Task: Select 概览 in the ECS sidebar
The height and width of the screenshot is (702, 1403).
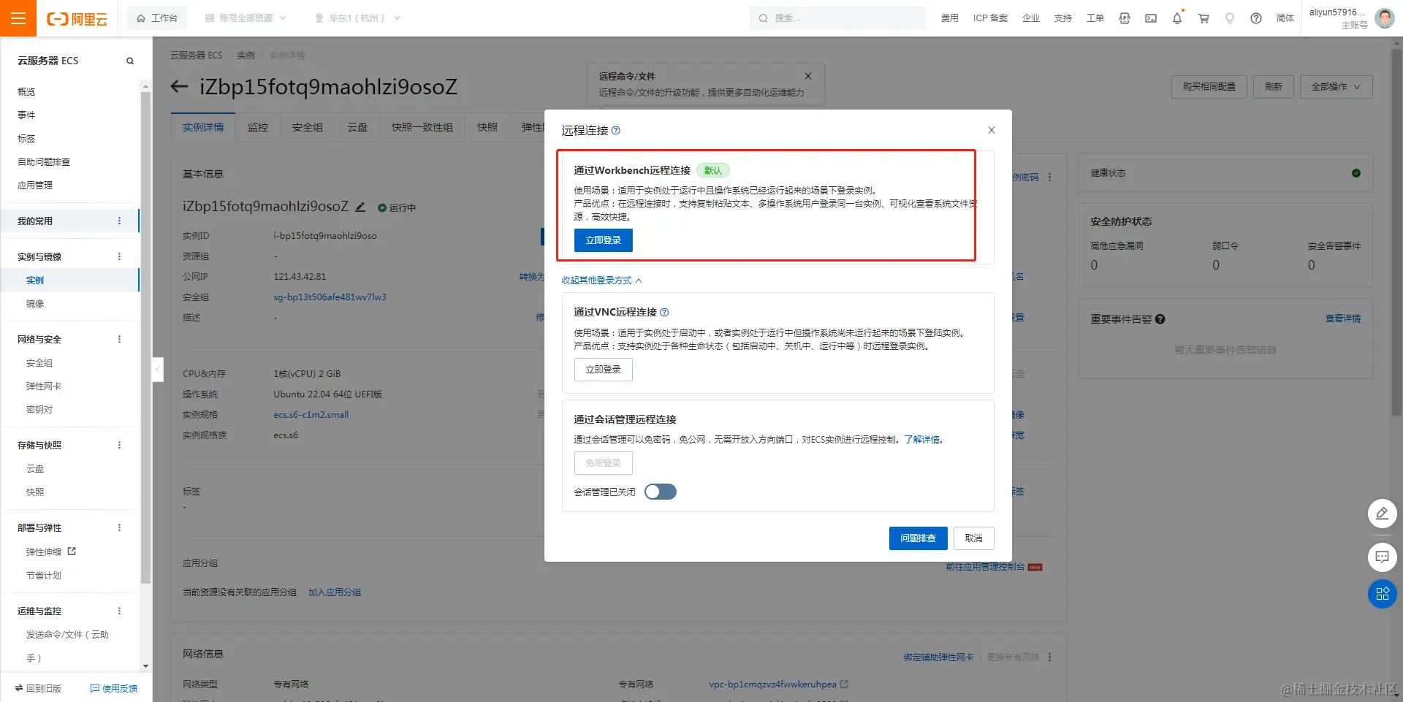Action: [26, 92]
